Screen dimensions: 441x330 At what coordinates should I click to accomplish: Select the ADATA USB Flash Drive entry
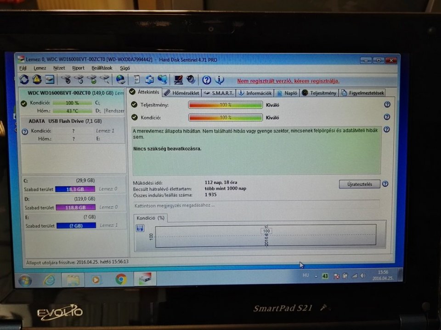[73, 130]
